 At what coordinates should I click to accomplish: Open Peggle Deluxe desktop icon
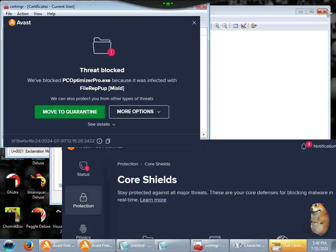[38, 218]
